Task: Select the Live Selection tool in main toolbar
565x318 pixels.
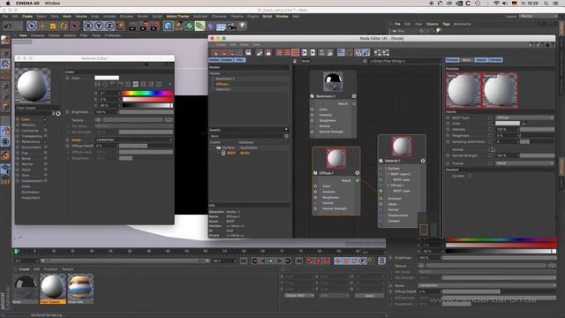Action: coord(32,26)
